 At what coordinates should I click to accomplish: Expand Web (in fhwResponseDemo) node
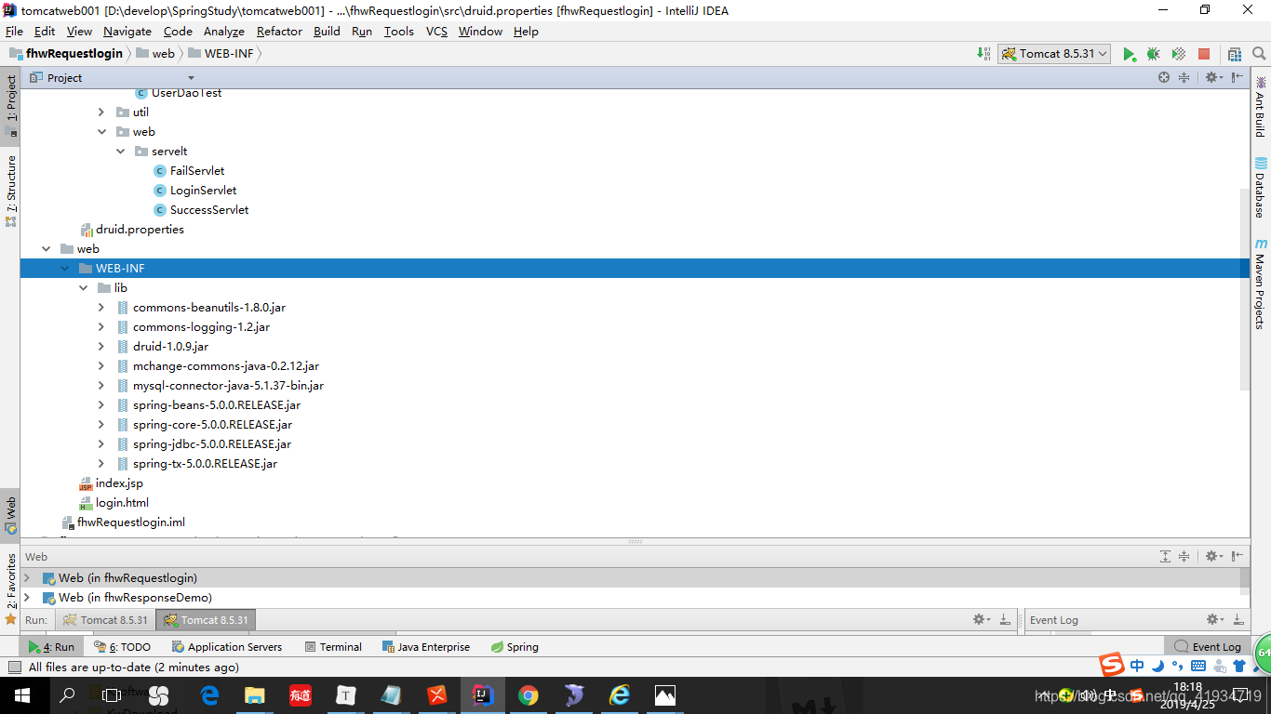27,598
